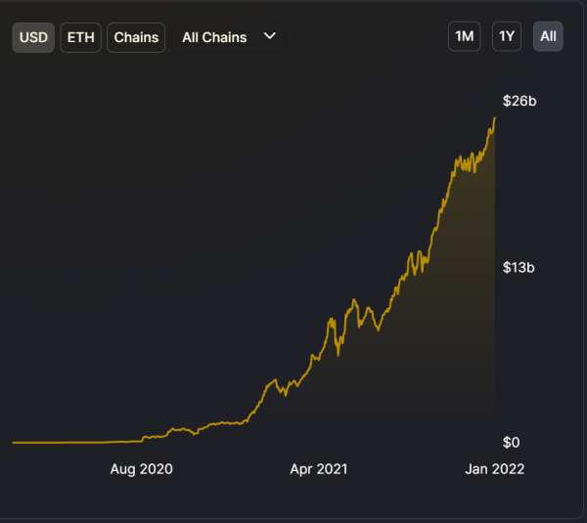Click the $26b y-axis label
The image size is (587, 523).
(519, 101)
